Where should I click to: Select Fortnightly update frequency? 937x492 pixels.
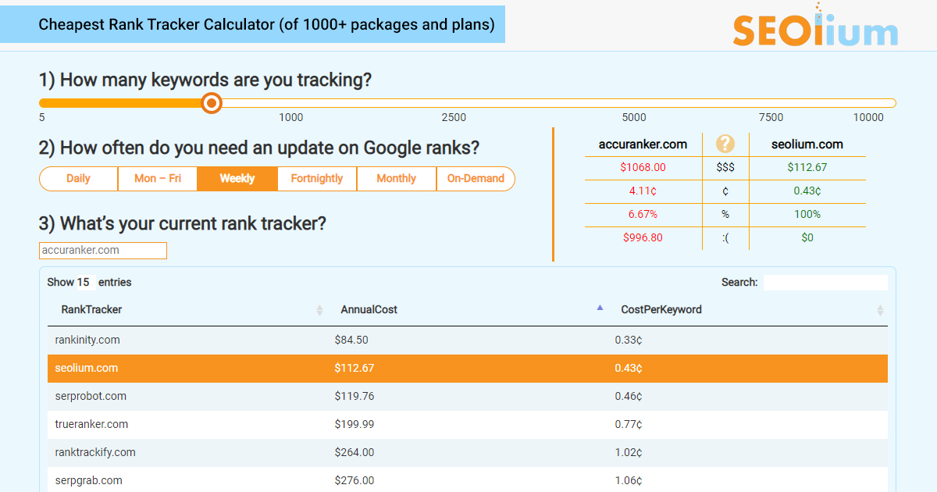[x=317, y=179]
